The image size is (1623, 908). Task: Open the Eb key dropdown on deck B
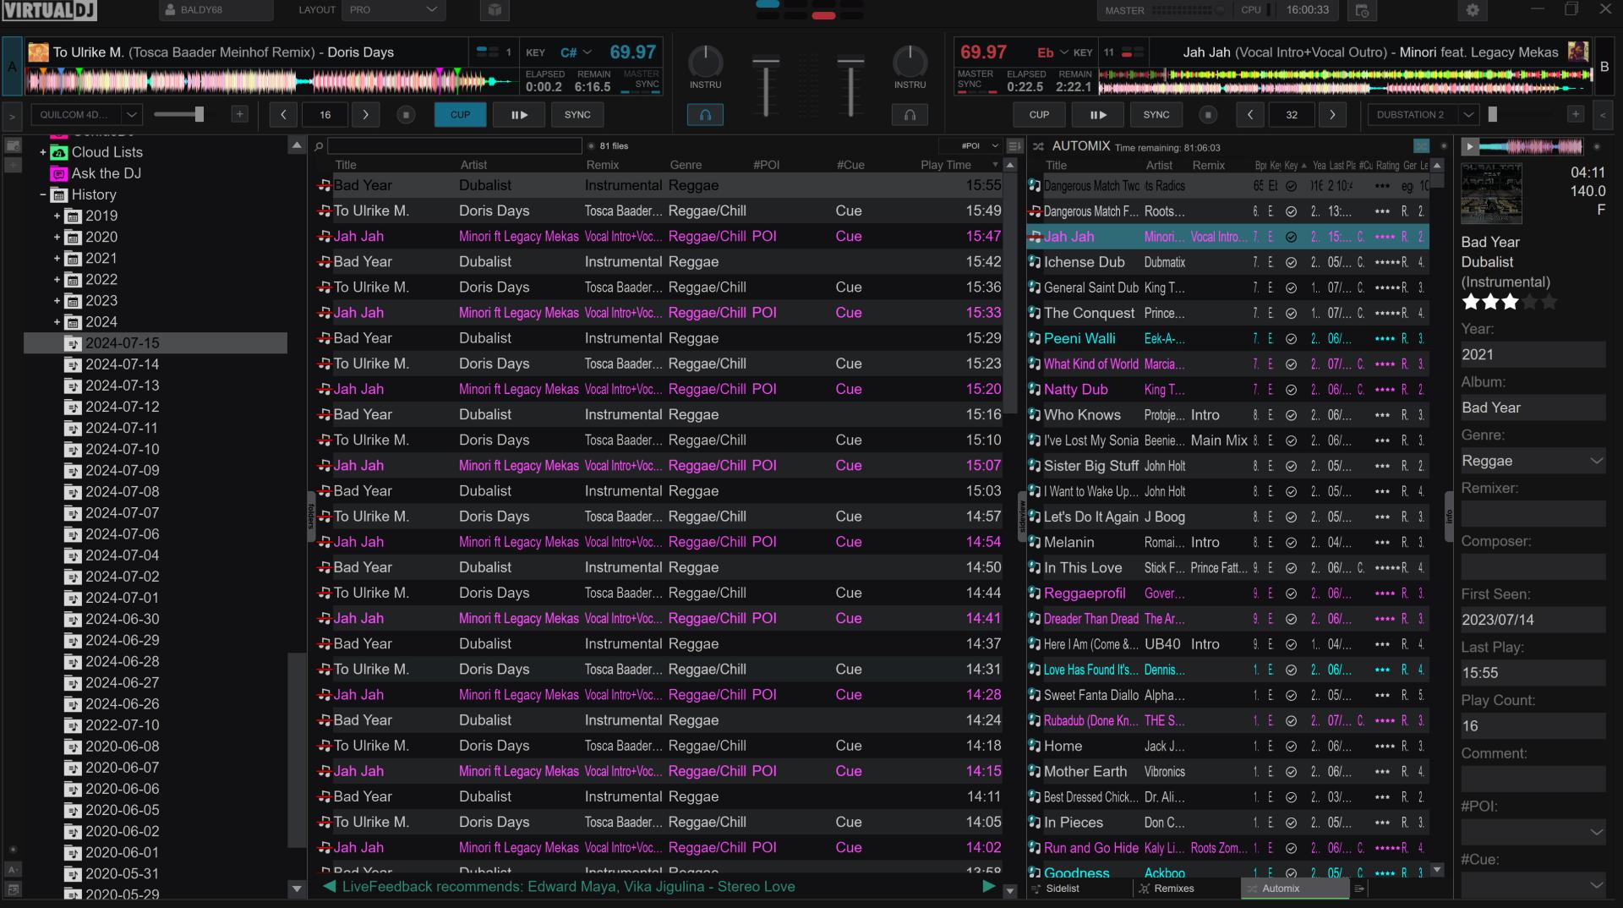coord(1052,52)
